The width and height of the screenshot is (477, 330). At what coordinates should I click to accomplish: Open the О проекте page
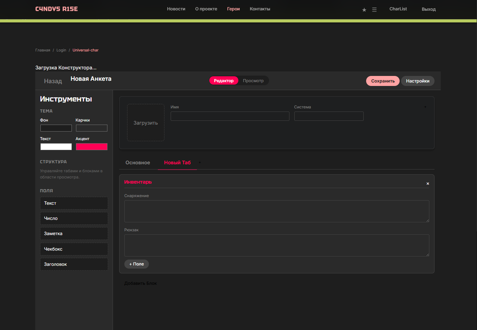[x=206, y=9]
